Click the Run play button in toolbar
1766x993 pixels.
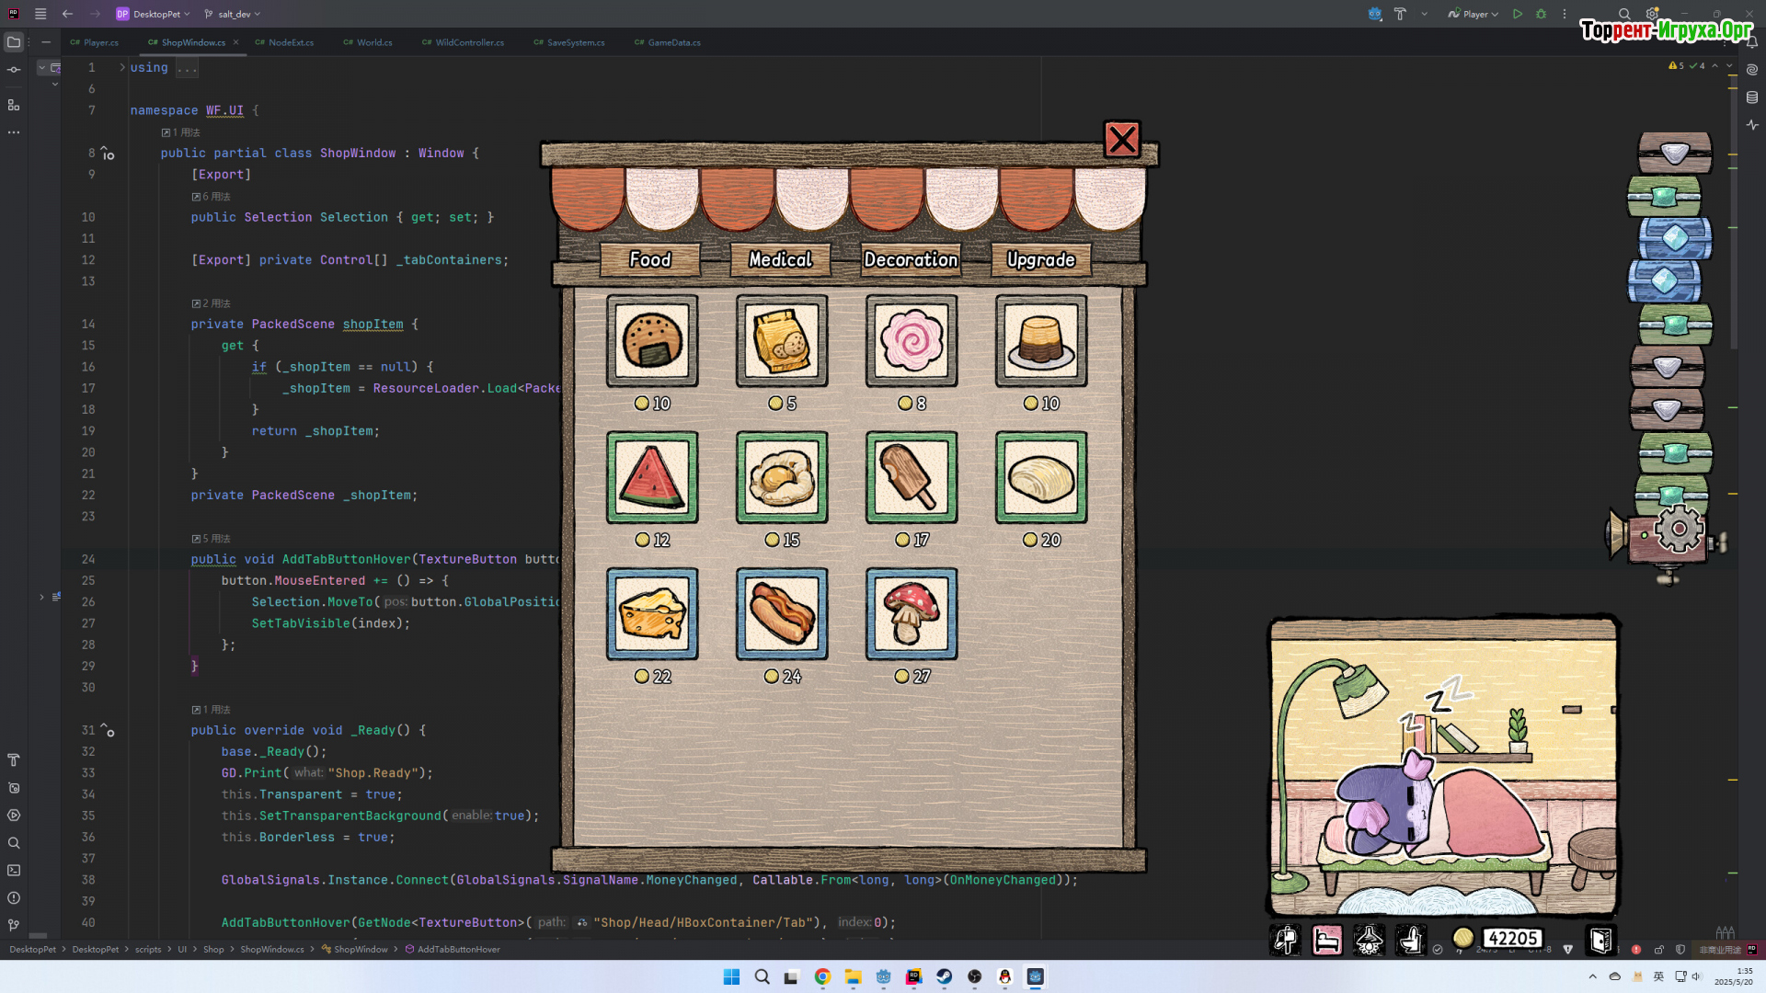tap(1518, 14)
